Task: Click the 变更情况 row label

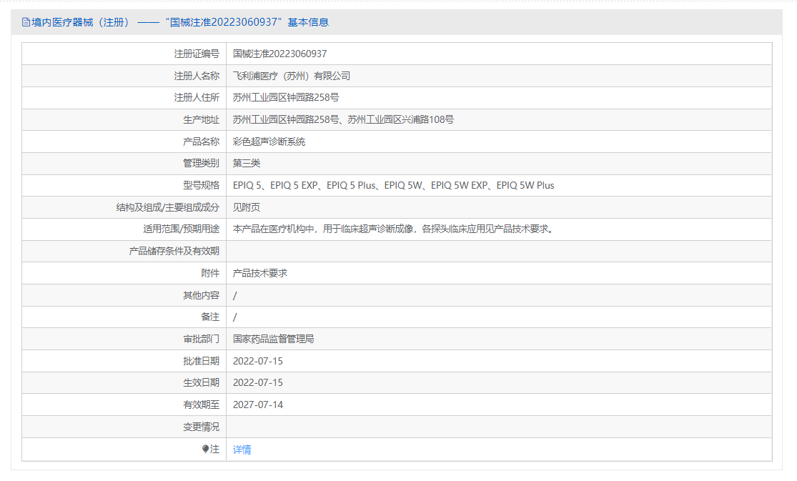Action: [x=202, y=427]
